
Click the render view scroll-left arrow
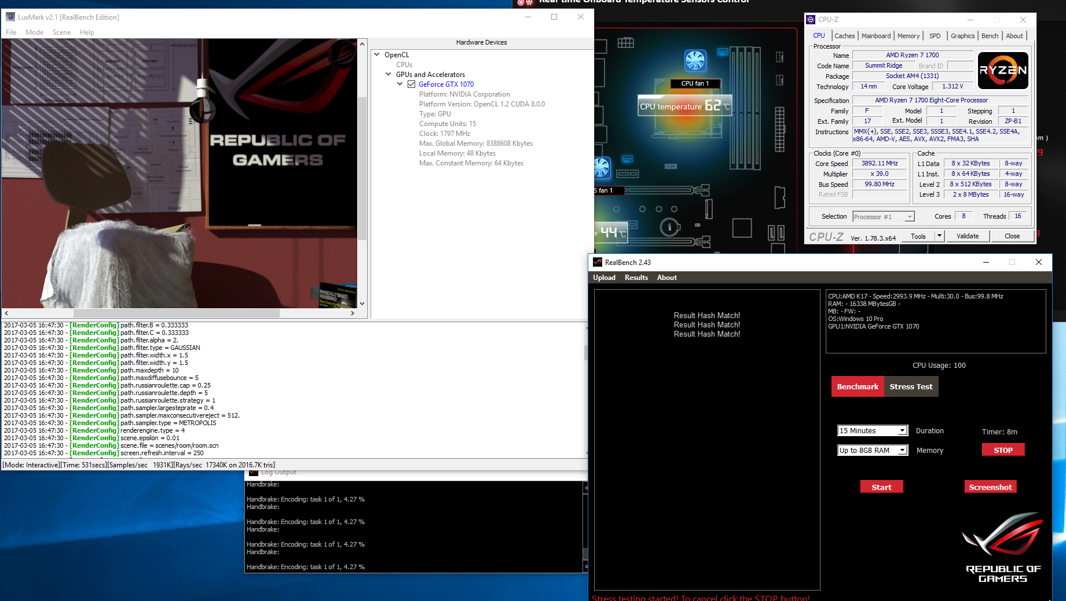[6, 313]
